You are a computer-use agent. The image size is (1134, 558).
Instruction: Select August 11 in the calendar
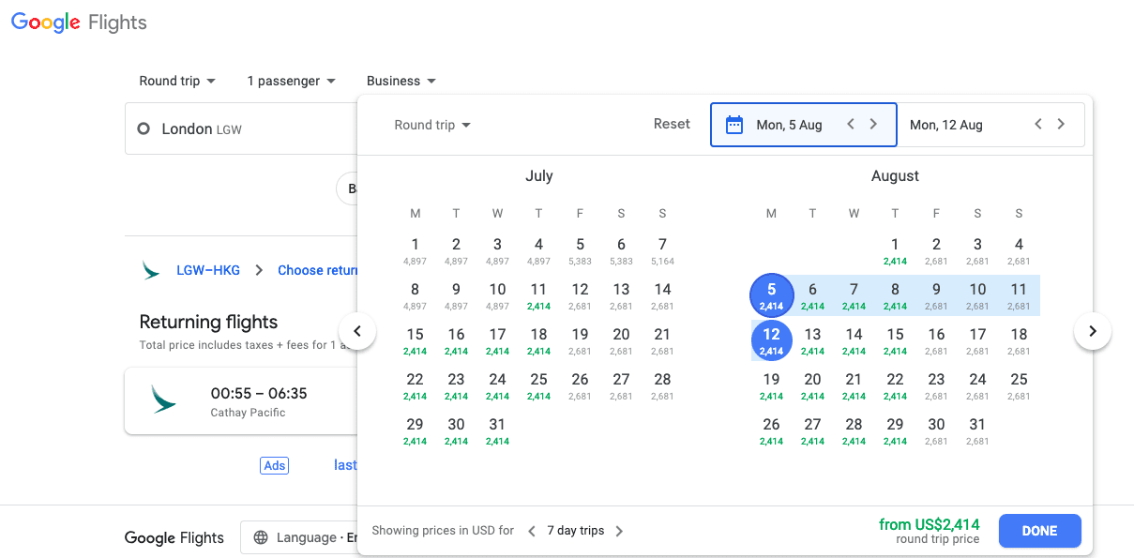tap(1019, 295)
